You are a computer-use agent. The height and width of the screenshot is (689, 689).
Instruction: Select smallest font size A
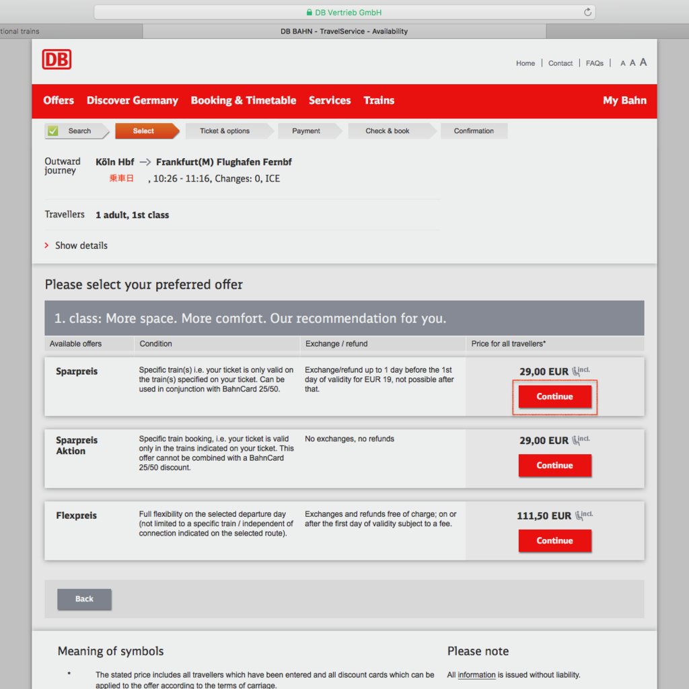coord(622,63)
